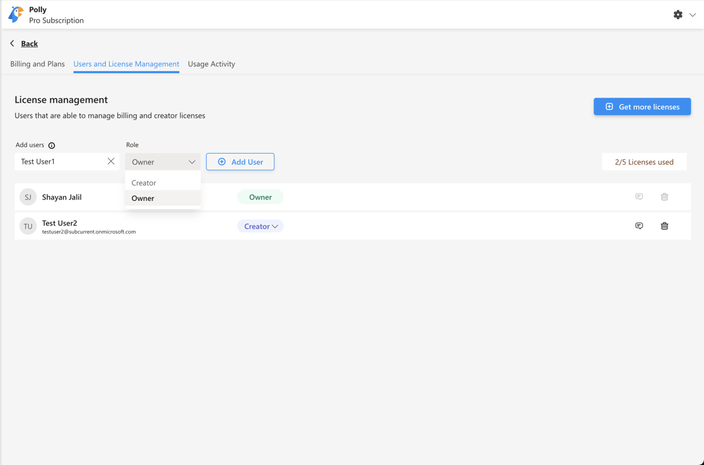Switch to the Billing and Plans tab
Viewport: 704px width, 465px height.
click(37, 64)
